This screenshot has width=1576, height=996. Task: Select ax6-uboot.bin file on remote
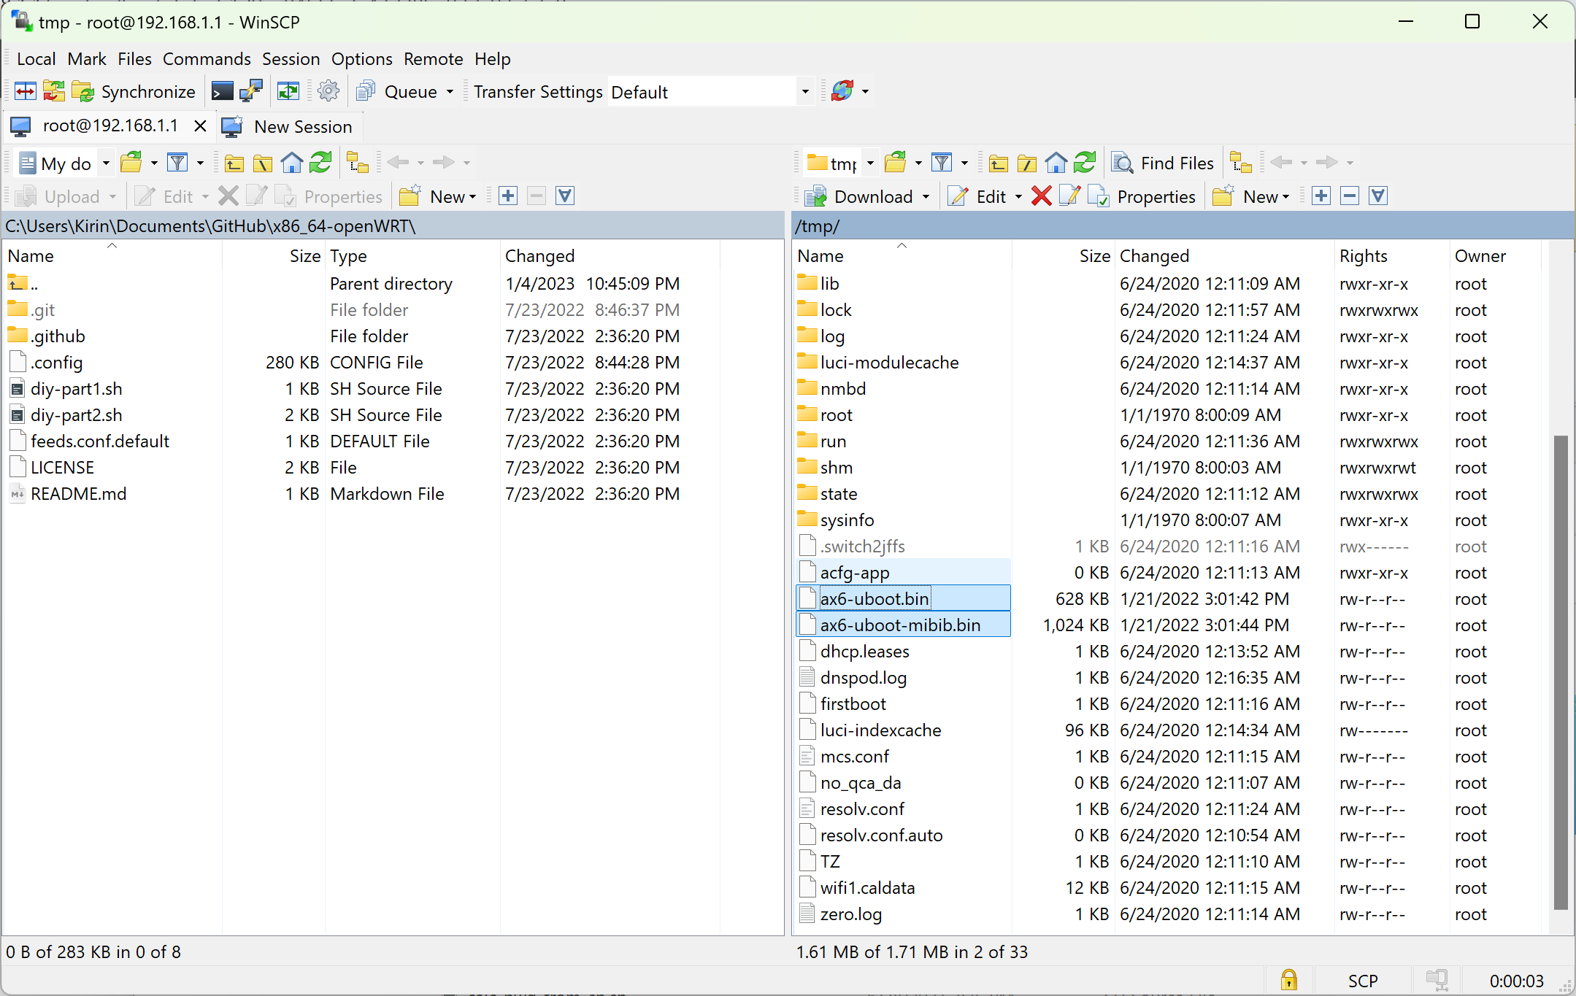[x=875, y=598]
